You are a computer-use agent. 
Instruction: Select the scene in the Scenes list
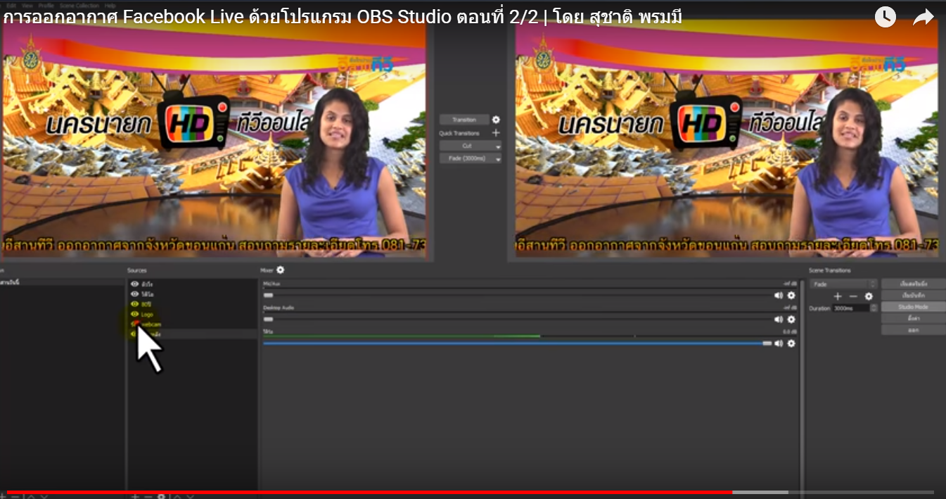click(62, 282)
